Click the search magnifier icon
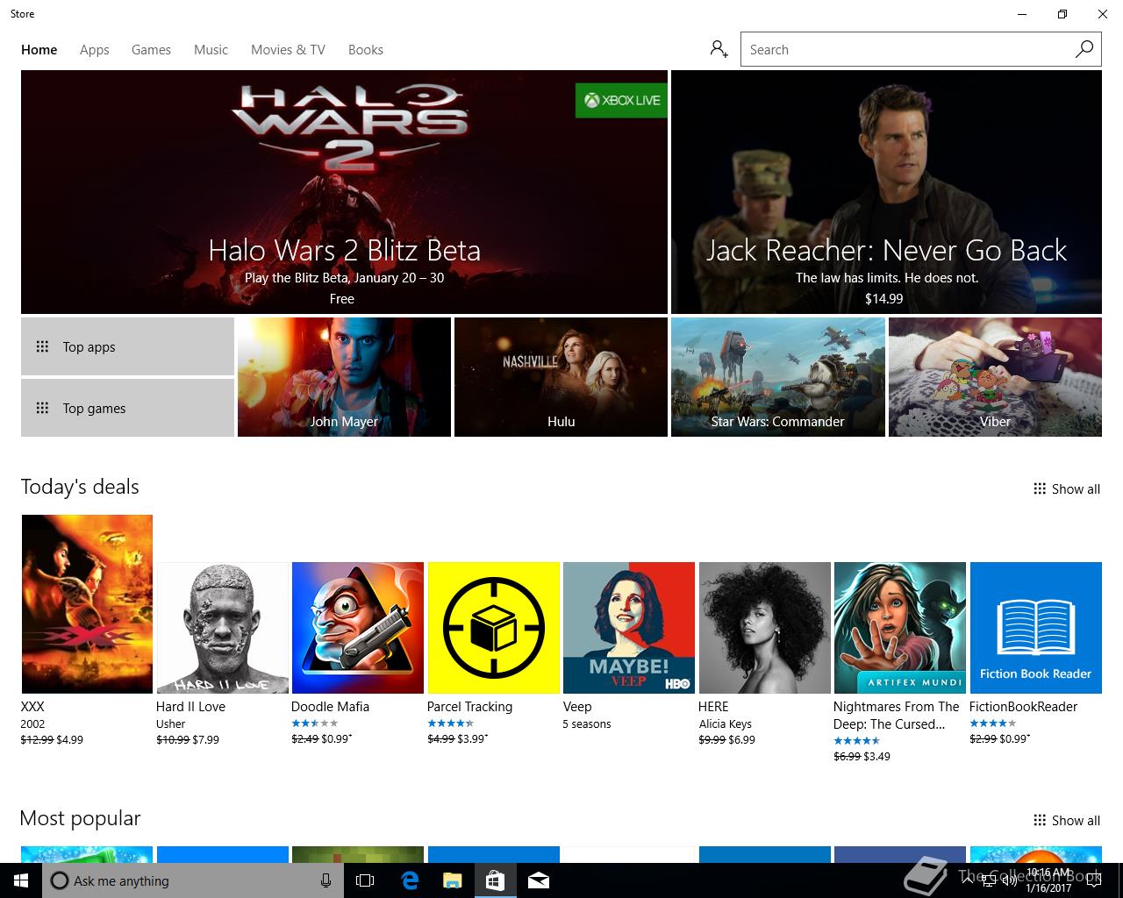Image resolution: width=1123 pixels, height=898 pixels. pos(1084,49)
